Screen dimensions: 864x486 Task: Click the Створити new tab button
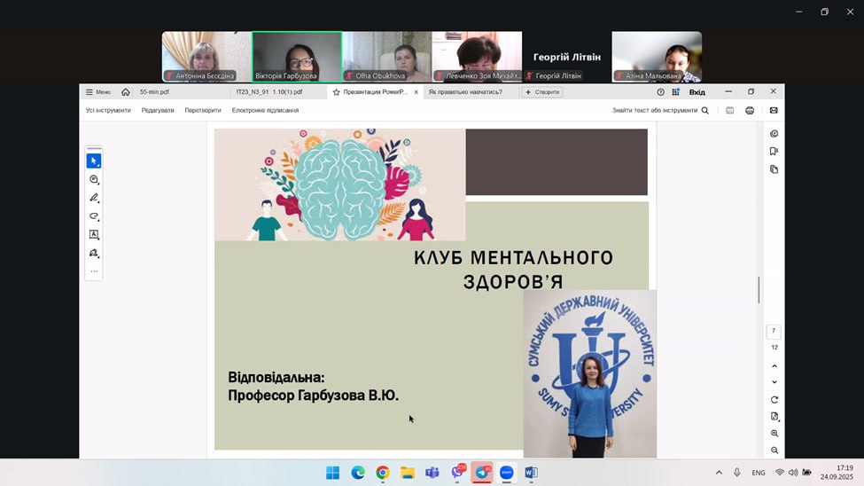tap(542, 92)
